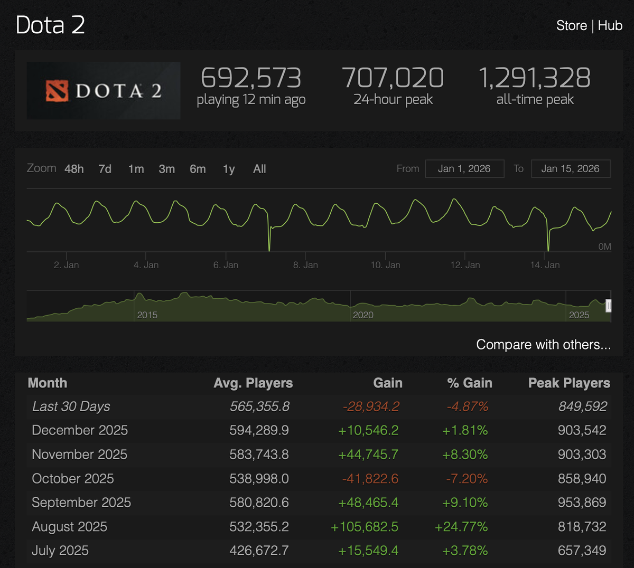Select the November 2025 row label
The width and height of the screenshot is (634, 568).
tap(79, 455)
